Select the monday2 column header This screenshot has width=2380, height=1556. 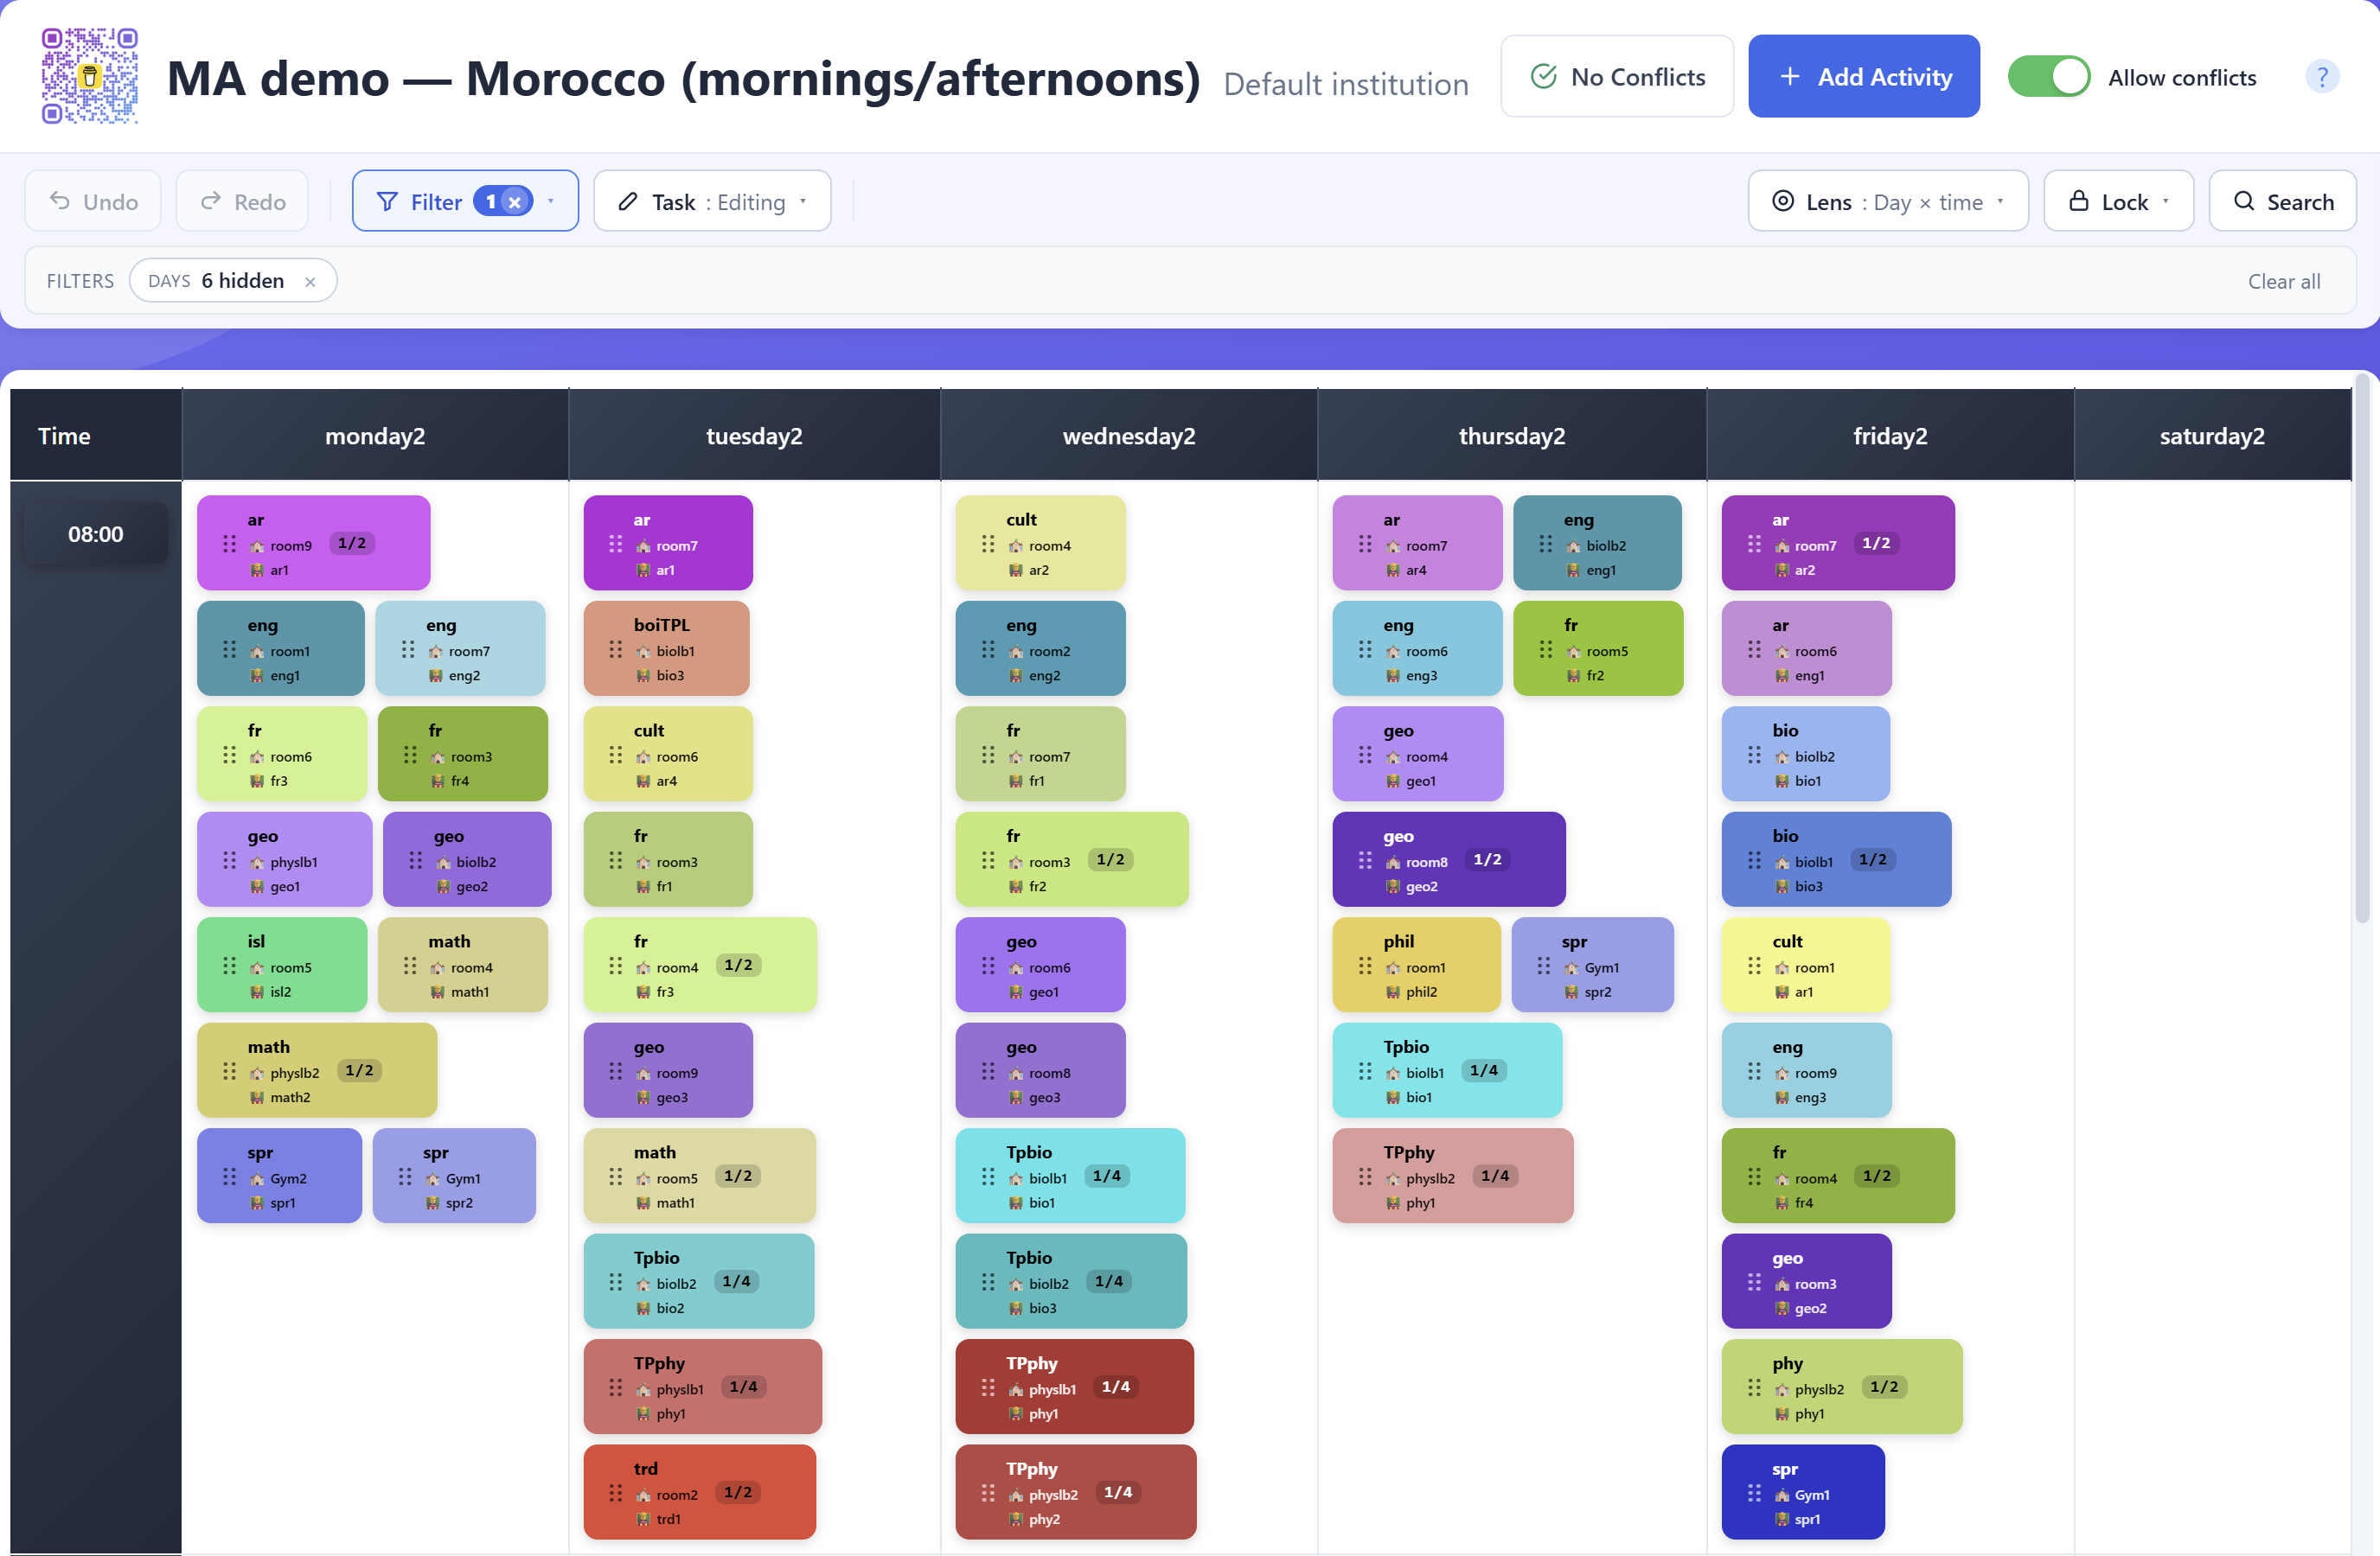(375, 436)
